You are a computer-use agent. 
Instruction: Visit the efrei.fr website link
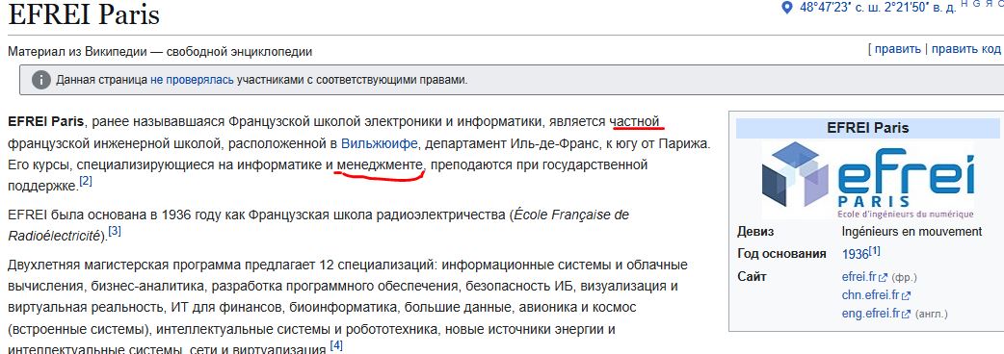click(x=859, y=277)
